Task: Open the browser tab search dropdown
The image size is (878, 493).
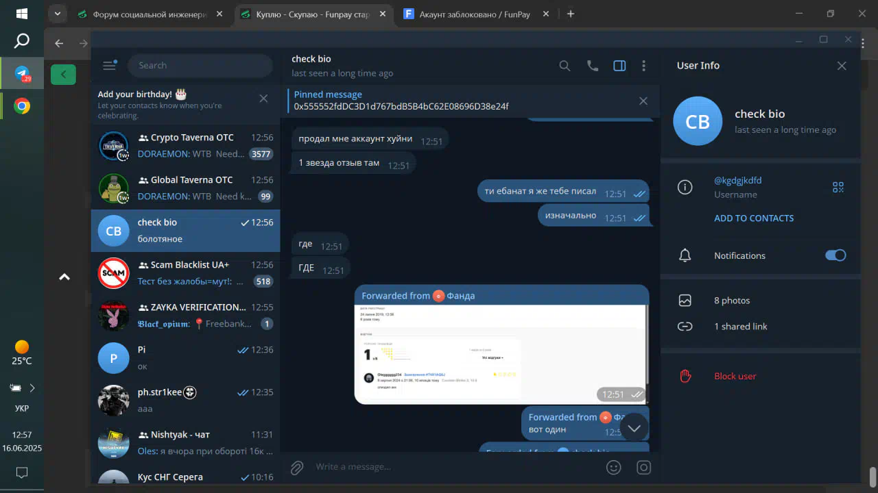Action: coord(58,14)
